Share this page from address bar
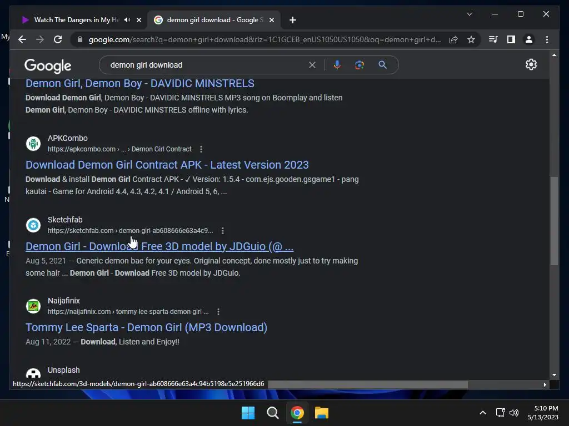The image size is (569, 426). 453,39
